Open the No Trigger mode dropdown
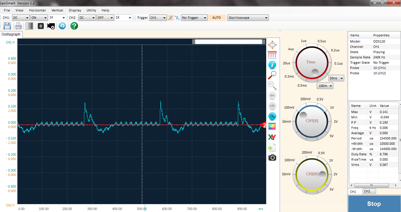This screenshot has width=401, height=212. coord(194,18)
